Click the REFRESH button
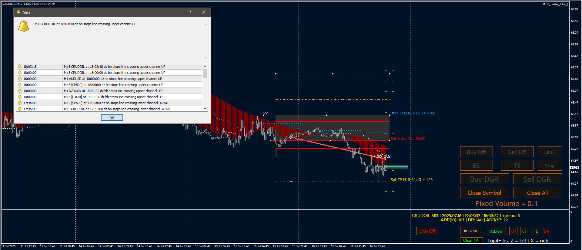582x250 pixels. point(471,231)
